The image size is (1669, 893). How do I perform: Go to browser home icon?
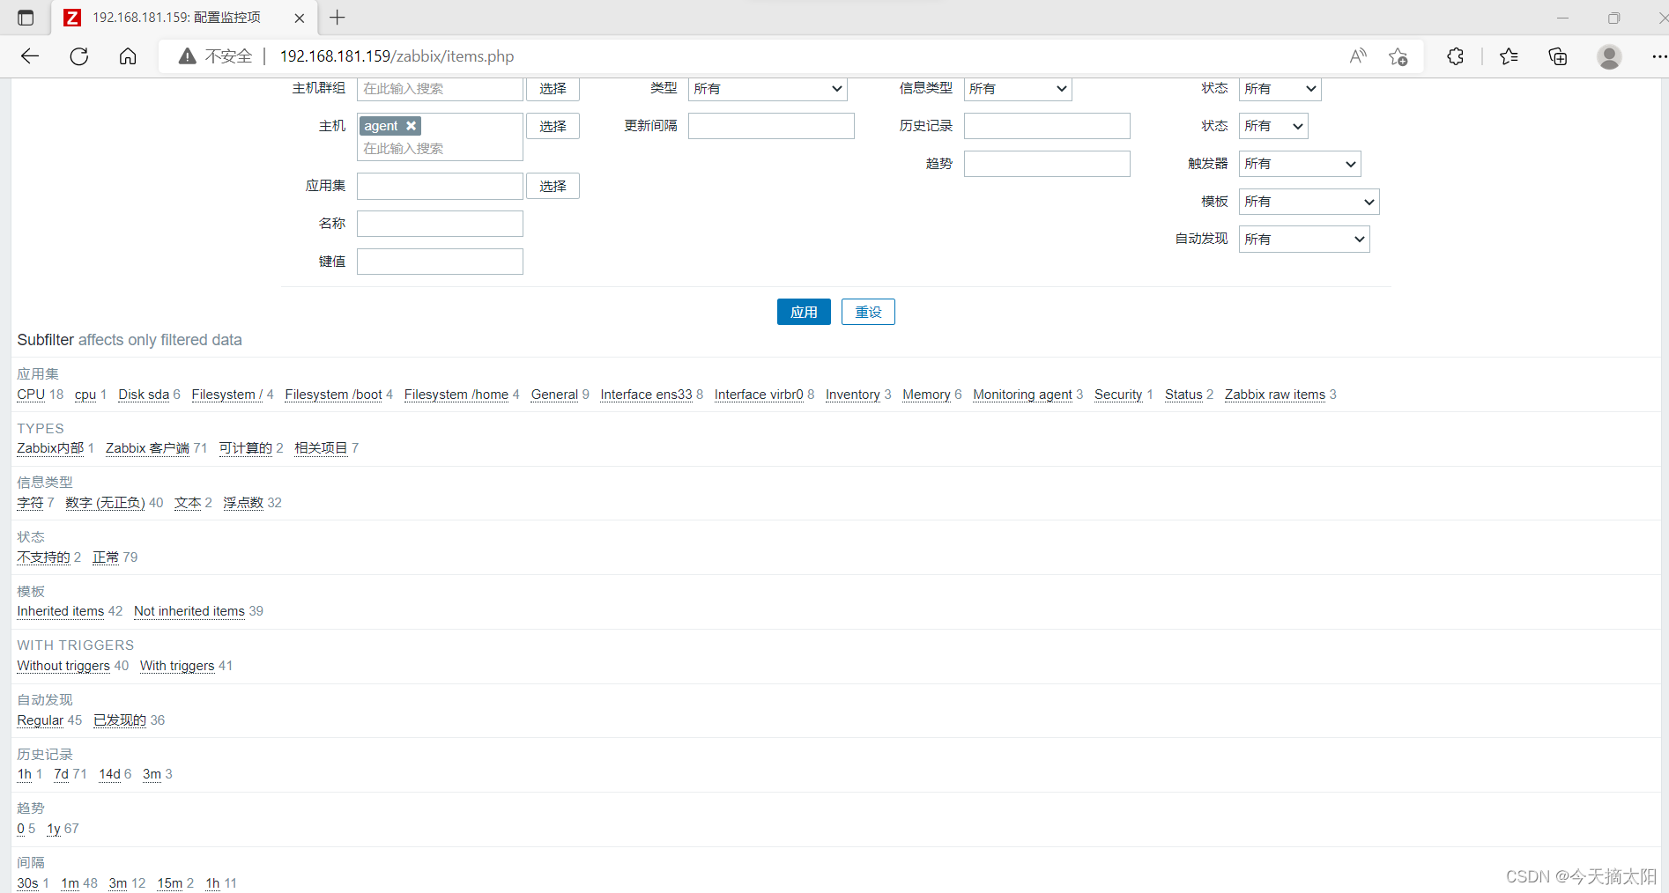pos(128,56)
